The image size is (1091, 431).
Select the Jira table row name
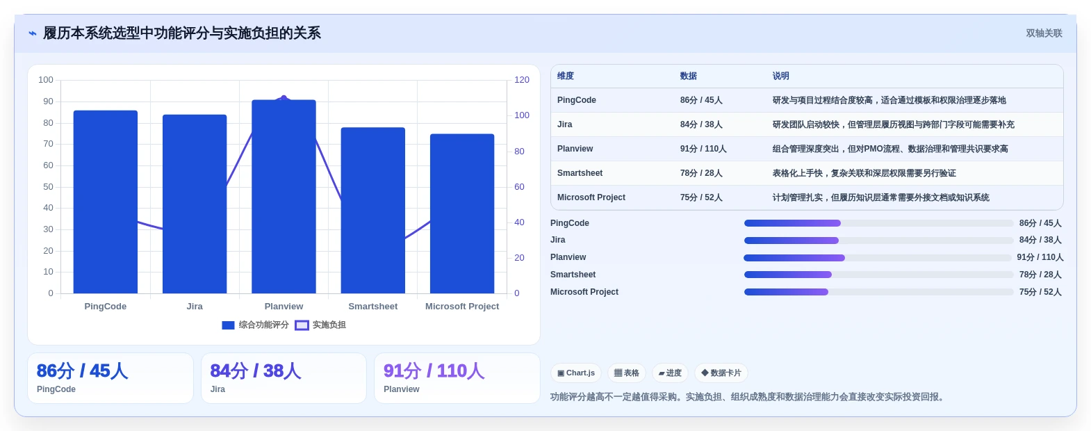(565, 124)
